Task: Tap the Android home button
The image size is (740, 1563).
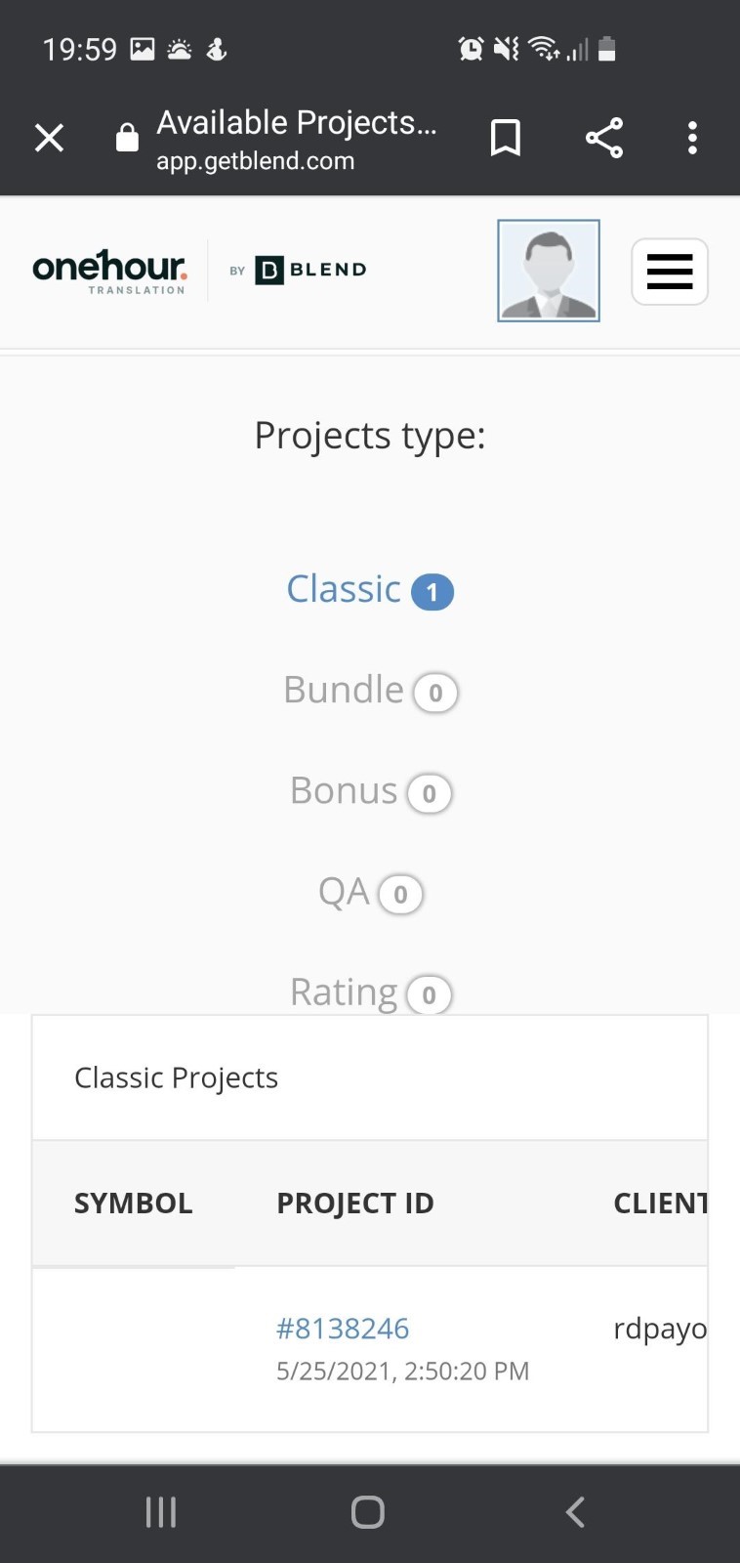Action: (x=368, y=1512)
